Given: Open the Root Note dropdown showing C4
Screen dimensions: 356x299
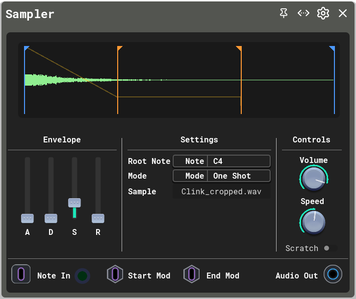Looking at the screenshot, I should pyautogui.click(x=222, y=161).
